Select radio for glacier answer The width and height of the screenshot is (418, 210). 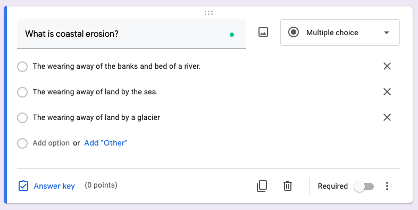pos(22,118)
